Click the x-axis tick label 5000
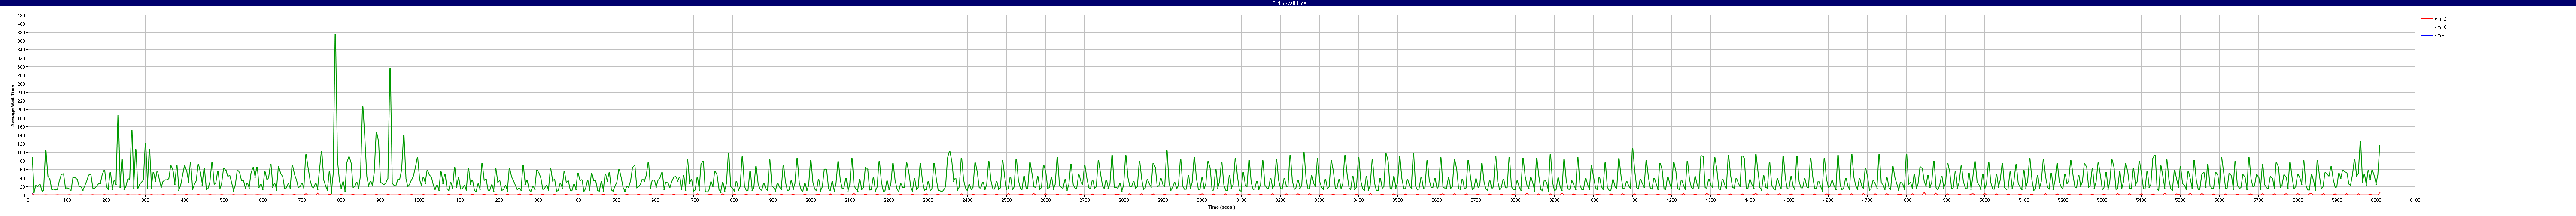Screen dimensions: 2576x216 (1984, 200)
